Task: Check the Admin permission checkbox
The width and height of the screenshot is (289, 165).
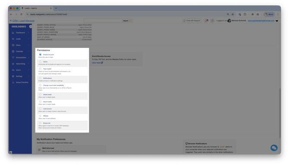Action: pos(40,62)
